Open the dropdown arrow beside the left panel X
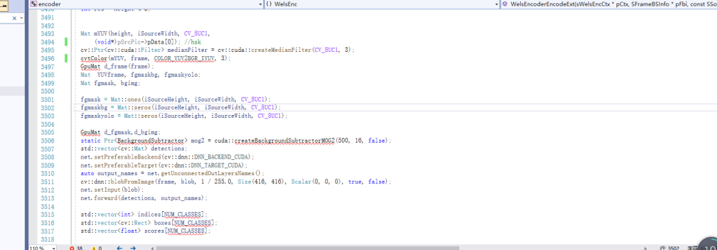Image resolution: width=717 pixels, height=250 pixels. [x=21, y=18]
